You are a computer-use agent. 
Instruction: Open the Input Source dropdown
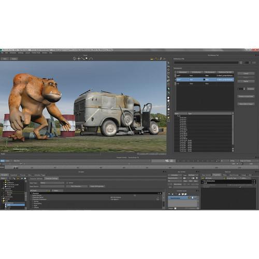coord(52,186)
